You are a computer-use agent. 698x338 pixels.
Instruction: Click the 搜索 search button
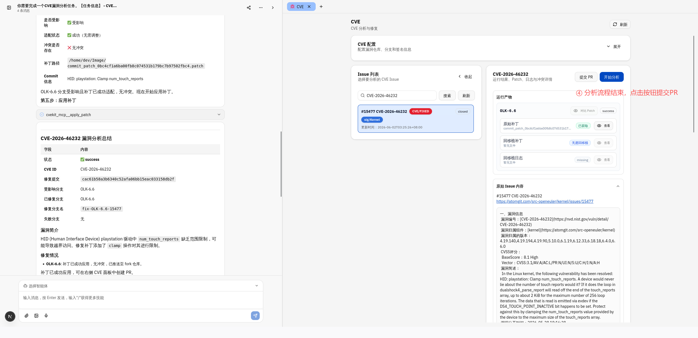click(447, 95)
